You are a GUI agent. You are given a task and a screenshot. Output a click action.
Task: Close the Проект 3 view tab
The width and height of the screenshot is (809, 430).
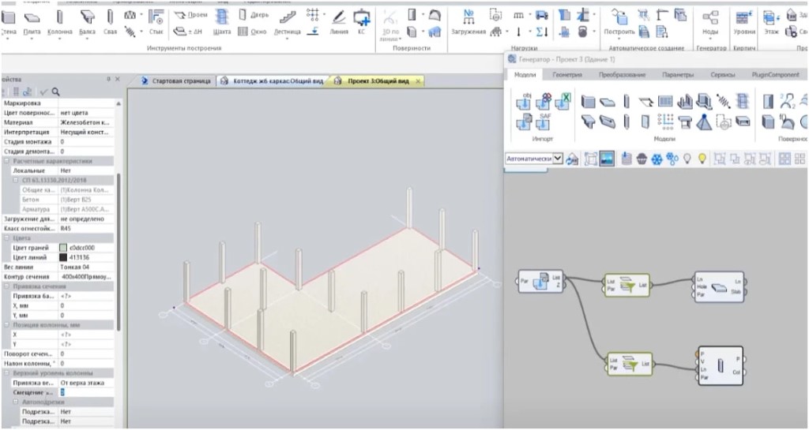(417, 81)
